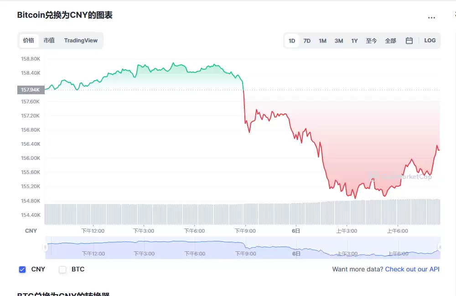Click the highlighted 157.94K price label
The width and height of the screenshot is (456, 296).
click(30, 90)
